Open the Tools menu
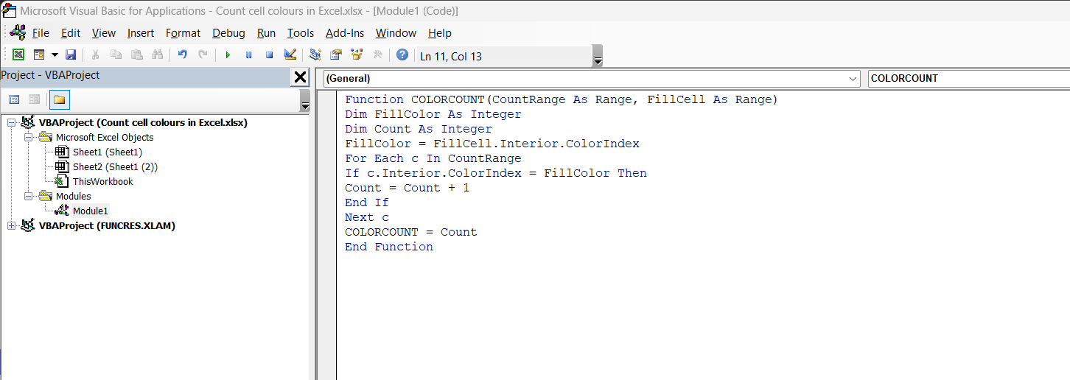The image size is (1070, 380). pos(301,33)
